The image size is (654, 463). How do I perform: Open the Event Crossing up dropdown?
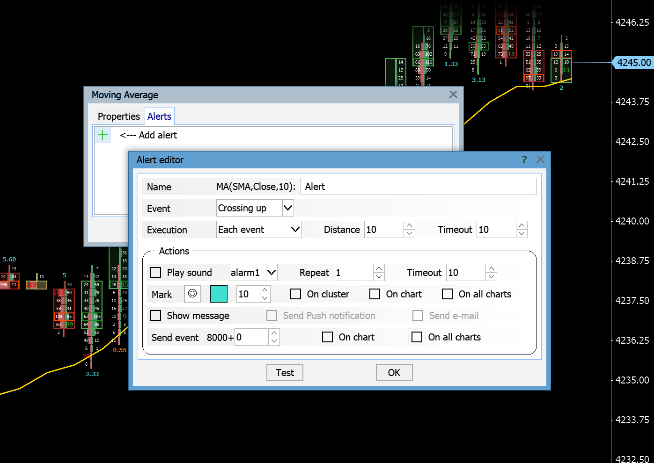click(288, 208)
